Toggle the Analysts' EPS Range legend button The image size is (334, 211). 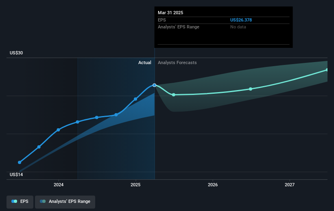tap(65, 202)
